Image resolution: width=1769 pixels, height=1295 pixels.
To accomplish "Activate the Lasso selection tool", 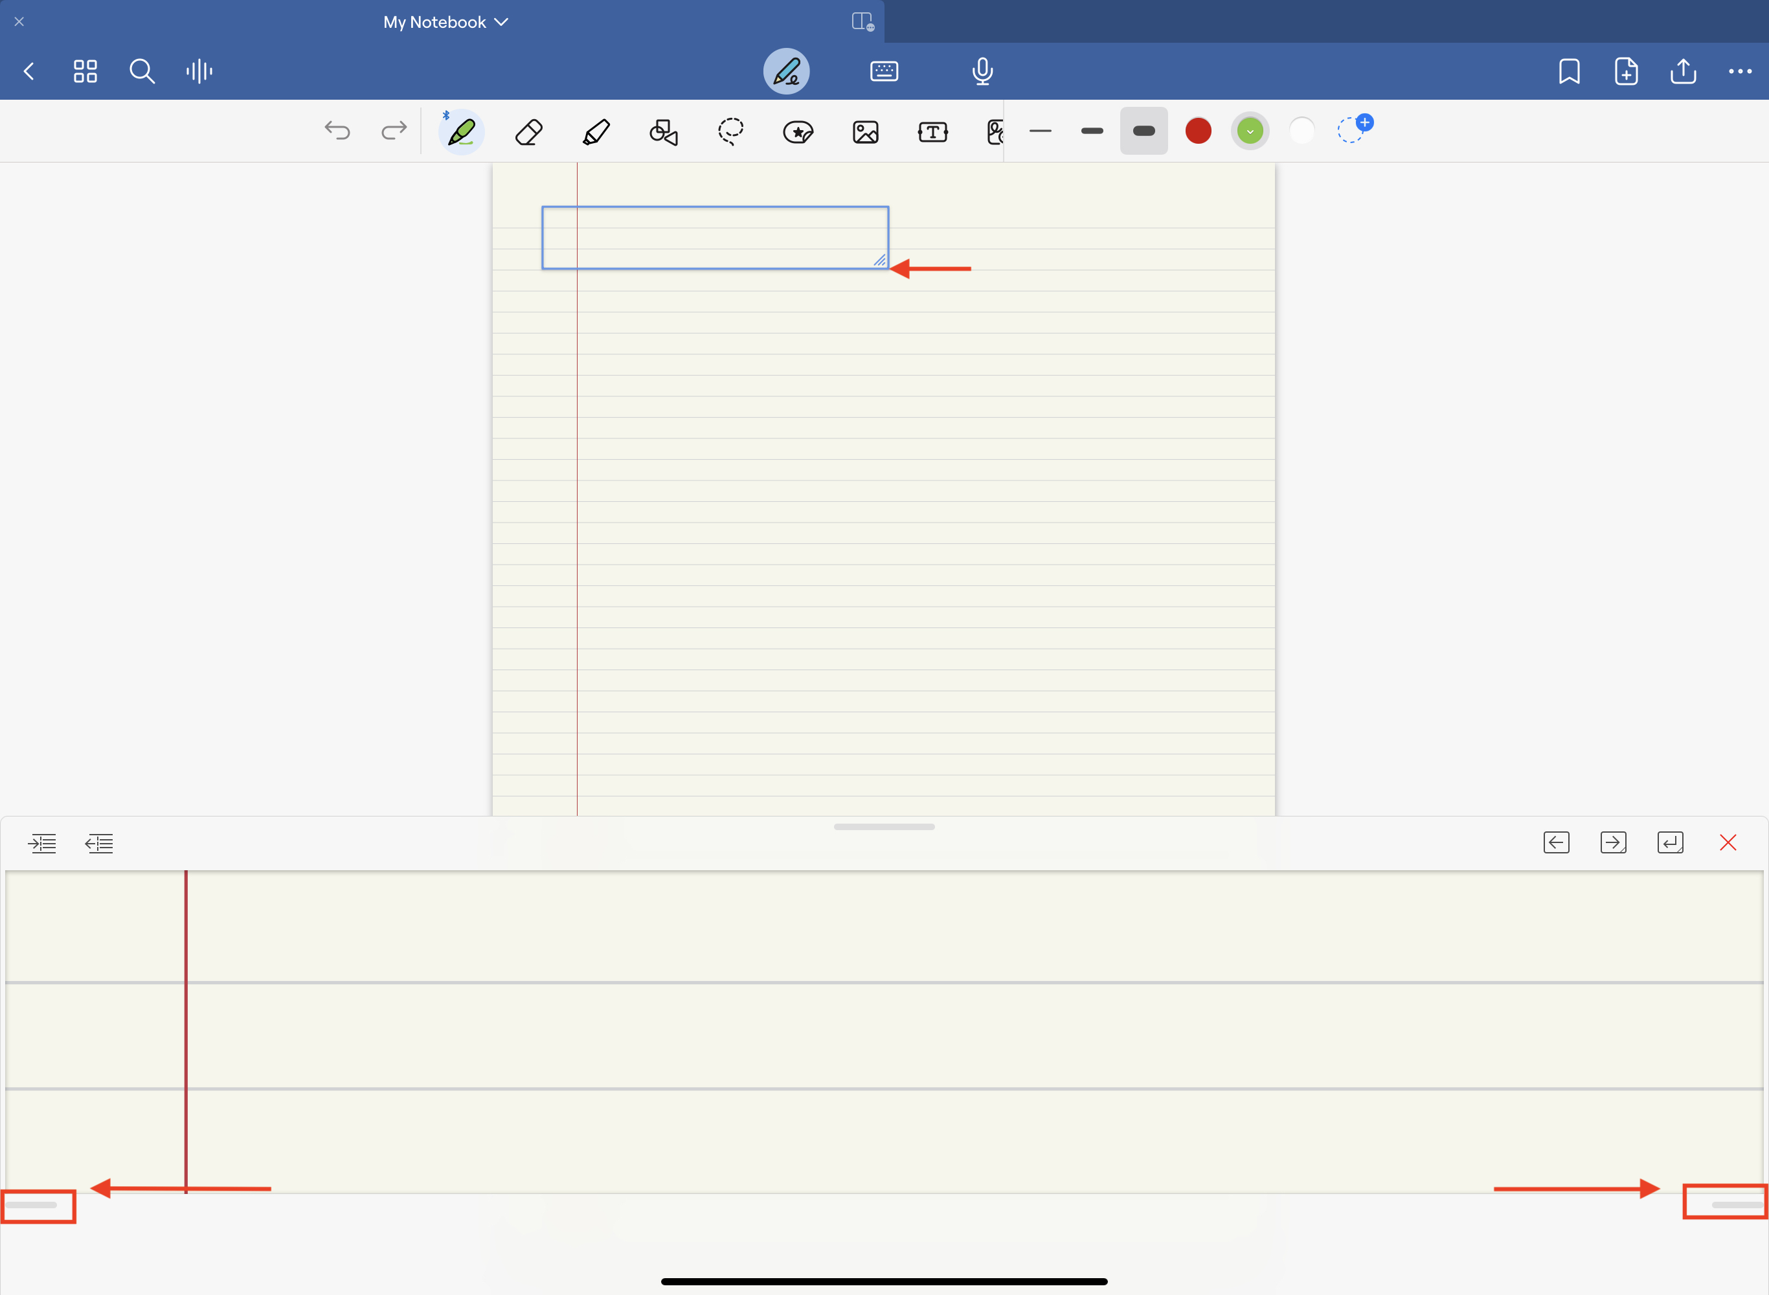I will coord(730,131).
